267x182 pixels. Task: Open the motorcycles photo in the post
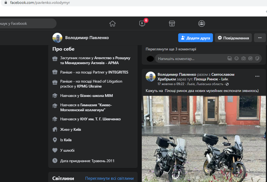(204, 138)
